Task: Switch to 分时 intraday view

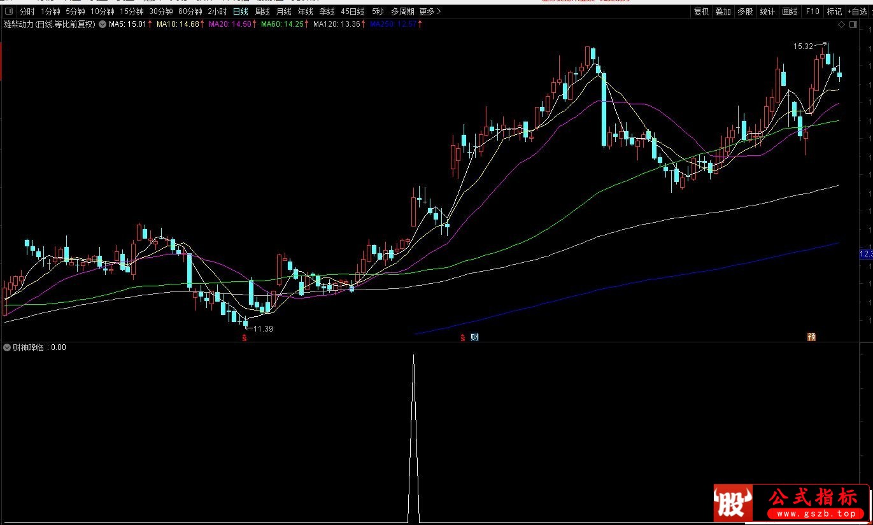Action: 27,11
